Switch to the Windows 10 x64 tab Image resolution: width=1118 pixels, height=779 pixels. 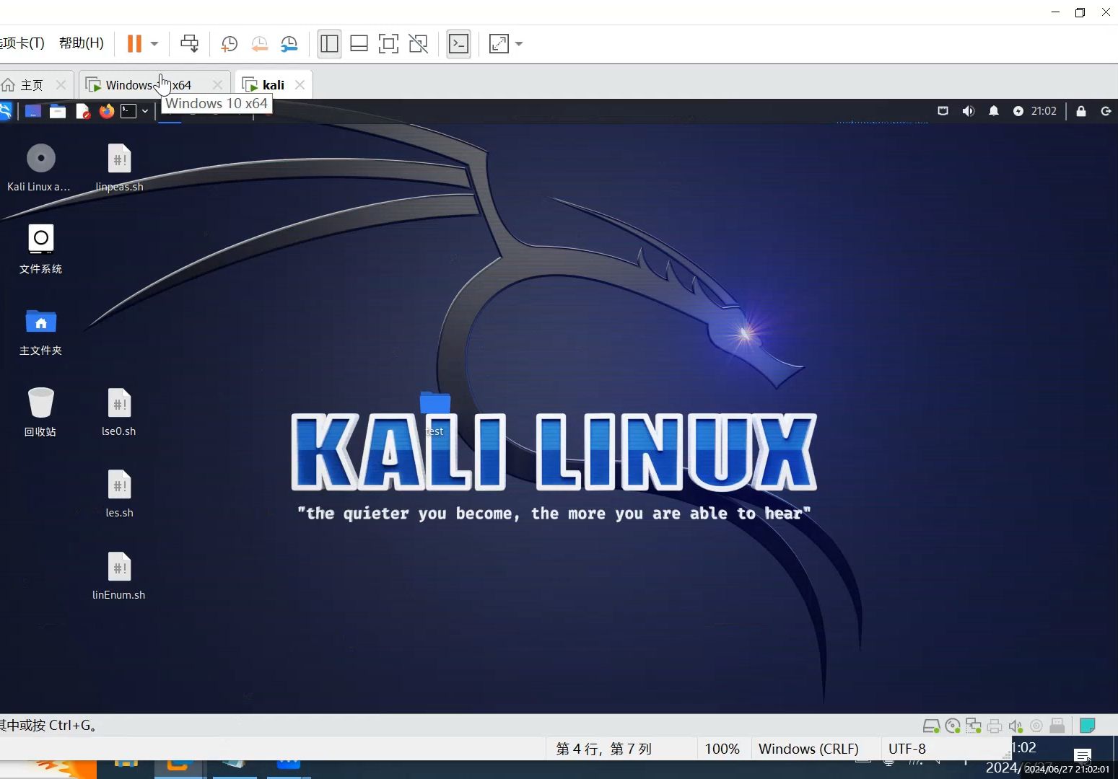coord(148,85)
